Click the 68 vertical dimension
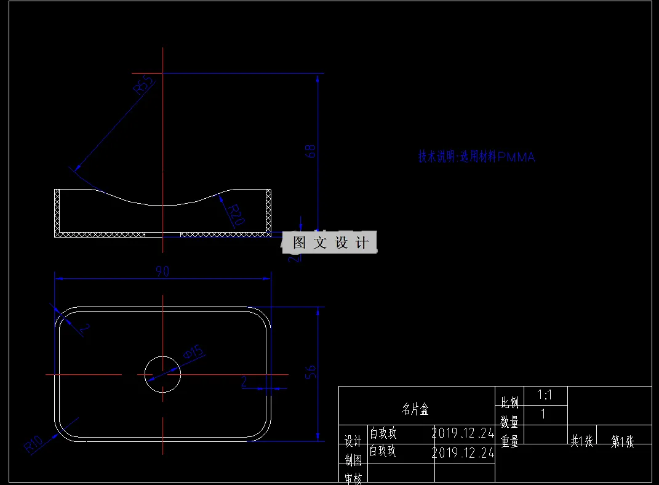The image size is (659, 485). click(311, 150)
